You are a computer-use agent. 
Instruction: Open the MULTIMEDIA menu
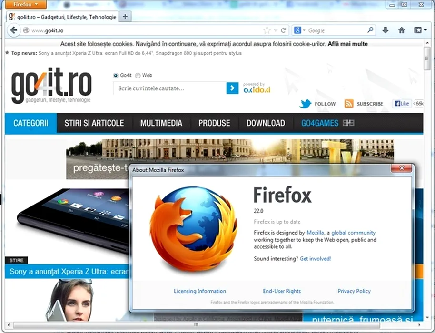[161, 123]
